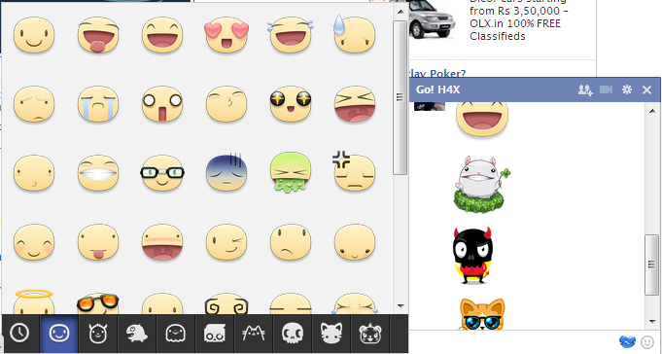This screenshot has height=354, width=662.
Task: Open the ghost sticker pack tab
Action: pyautogui.click(x=176, y=334)
